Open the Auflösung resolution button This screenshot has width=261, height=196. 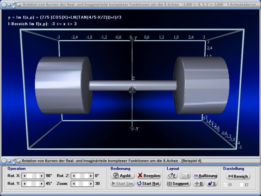(x=206, y=175)
